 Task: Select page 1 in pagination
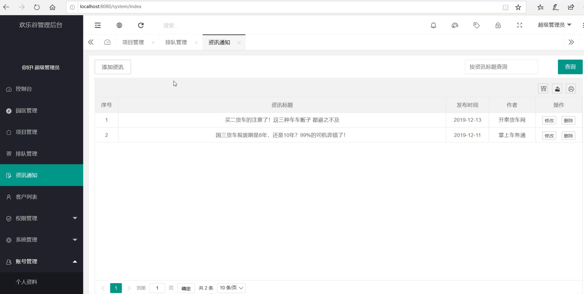116,288
